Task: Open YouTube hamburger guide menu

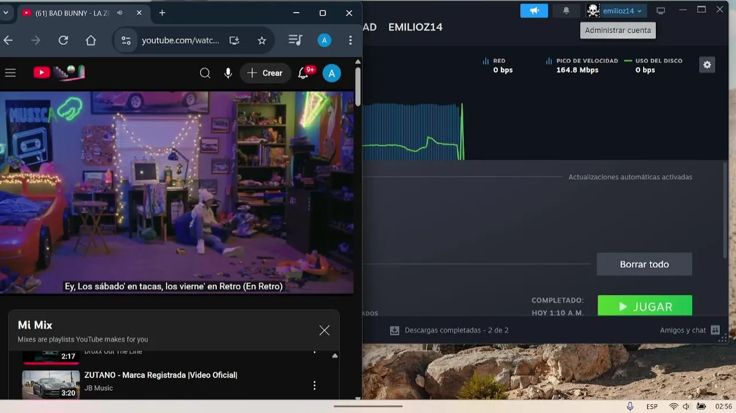Action: 10,73
